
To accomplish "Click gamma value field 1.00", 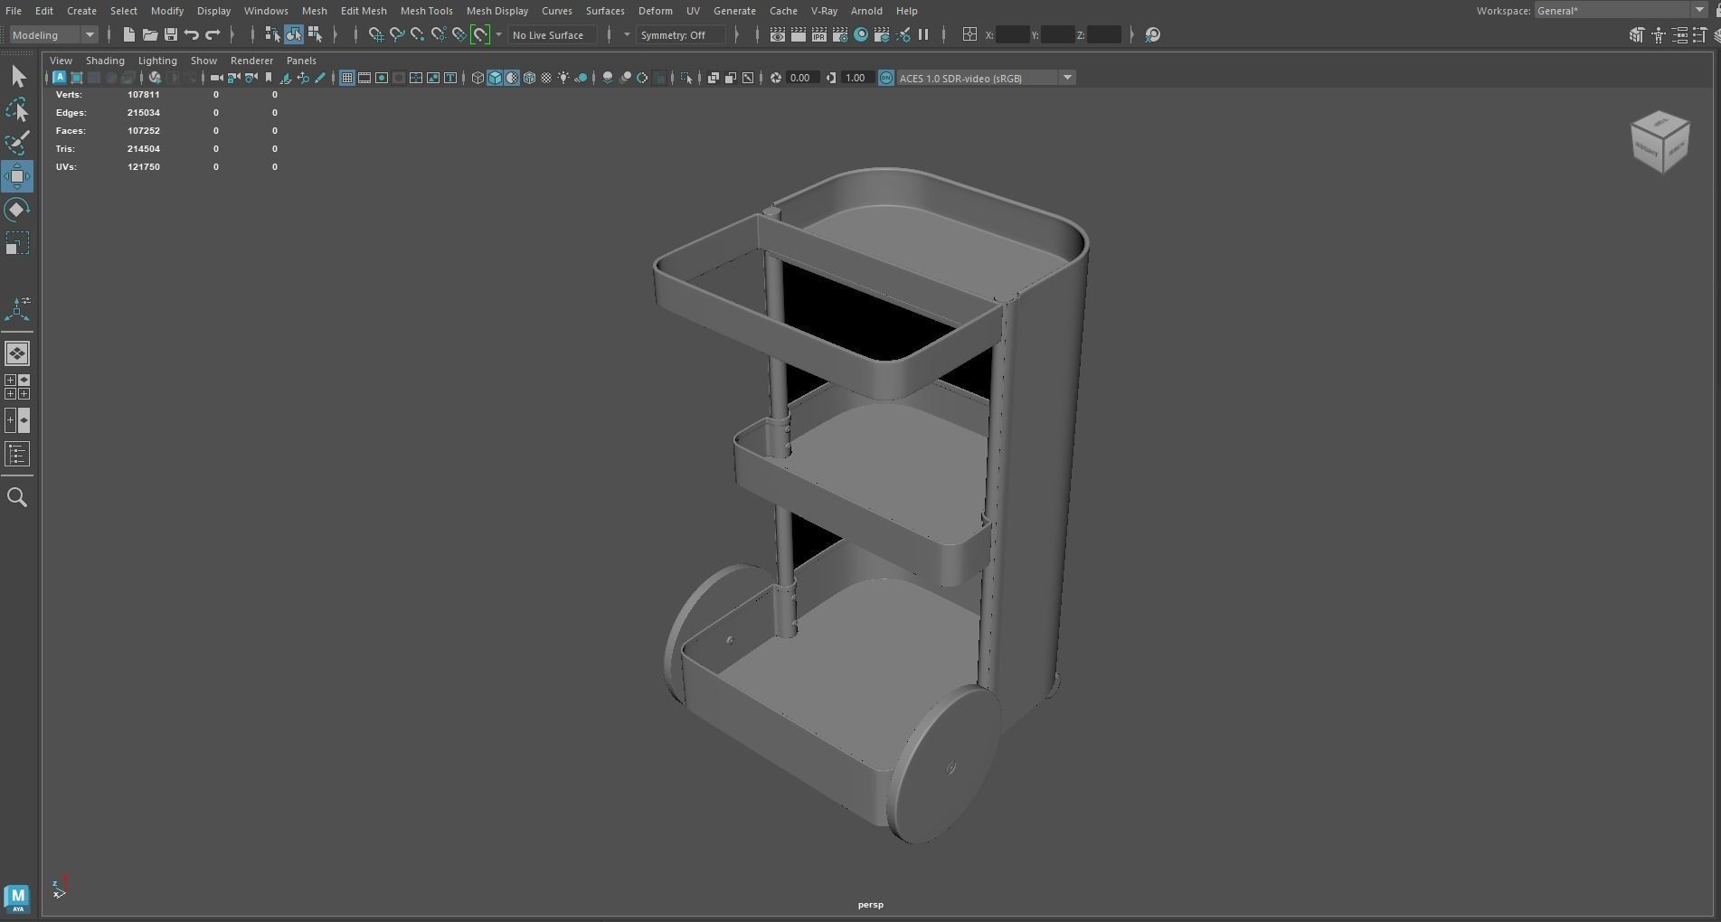I will click(x=856, y=78).
